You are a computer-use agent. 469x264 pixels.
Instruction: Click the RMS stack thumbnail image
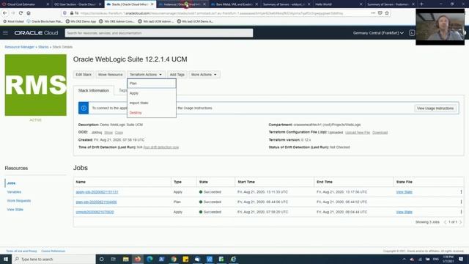(36, 85)
